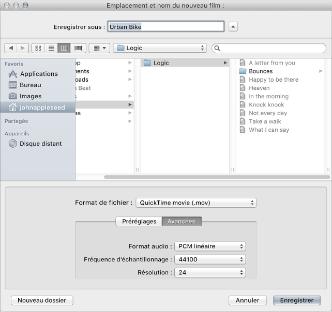Click the magnifying glass search icon

[x=217, y=48]
